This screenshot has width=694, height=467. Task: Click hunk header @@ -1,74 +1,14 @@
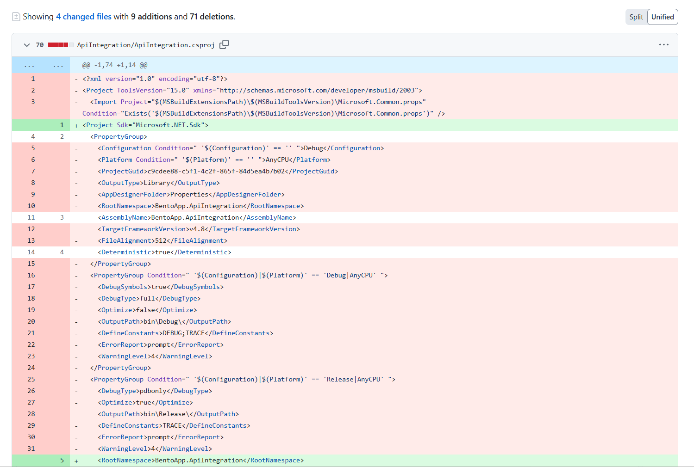click(115, 65)
